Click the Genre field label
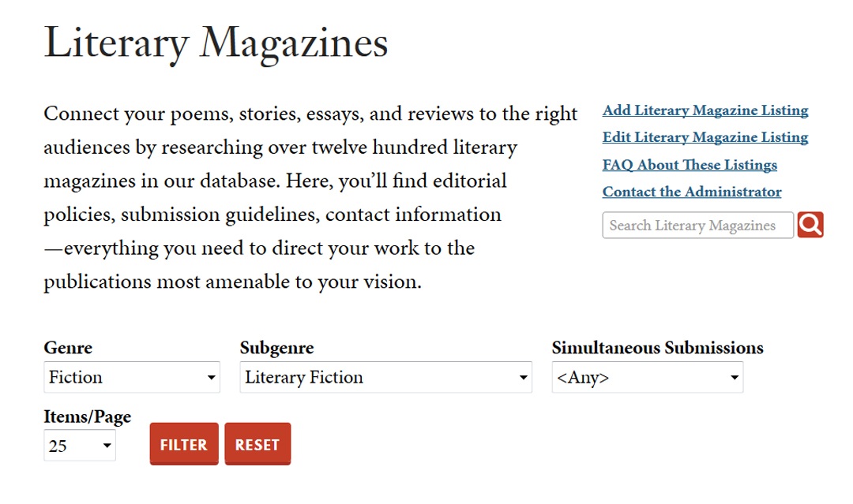Image resolution: width=853 pixels, height=504 pixels. 68,348
